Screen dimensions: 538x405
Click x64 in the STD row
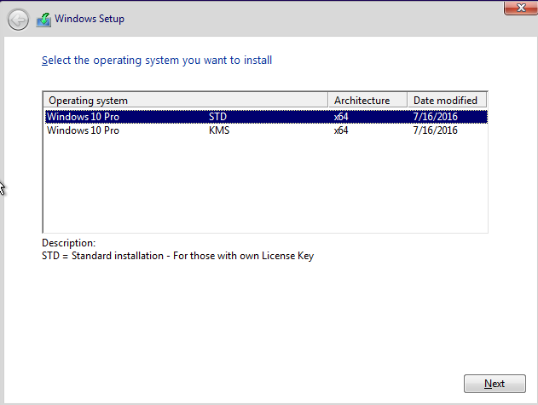pos(341,117)
